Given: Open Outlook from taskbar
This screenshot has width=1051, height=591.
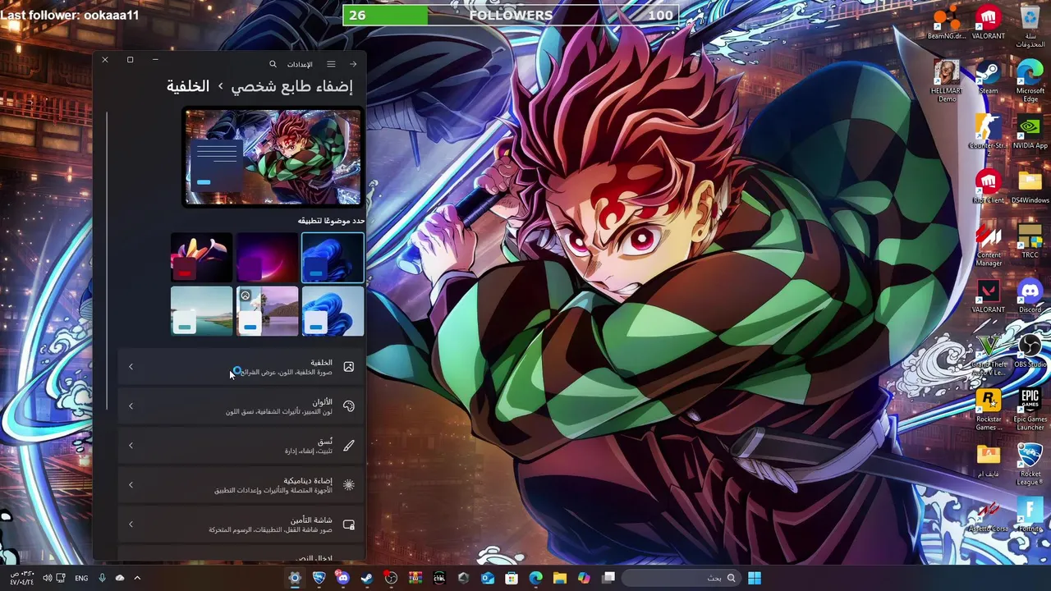Looking at the screenshot, I should click(x=488, y=578).
